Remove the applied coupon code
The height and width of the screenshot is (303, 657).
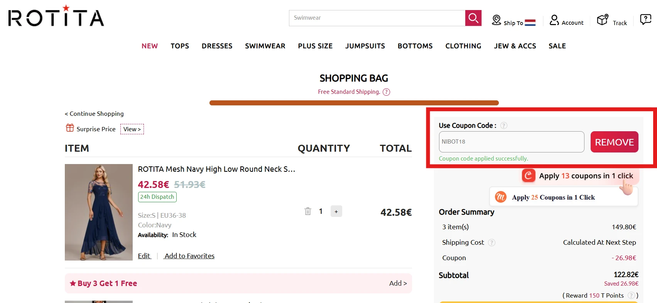click(615, 142)
